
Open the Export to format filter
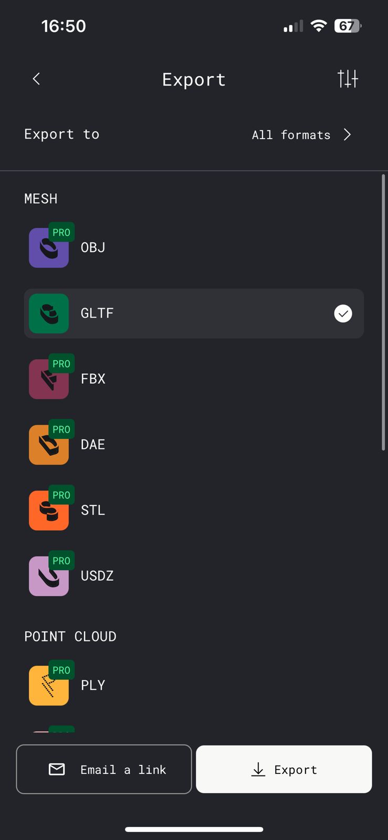point(291,135)
